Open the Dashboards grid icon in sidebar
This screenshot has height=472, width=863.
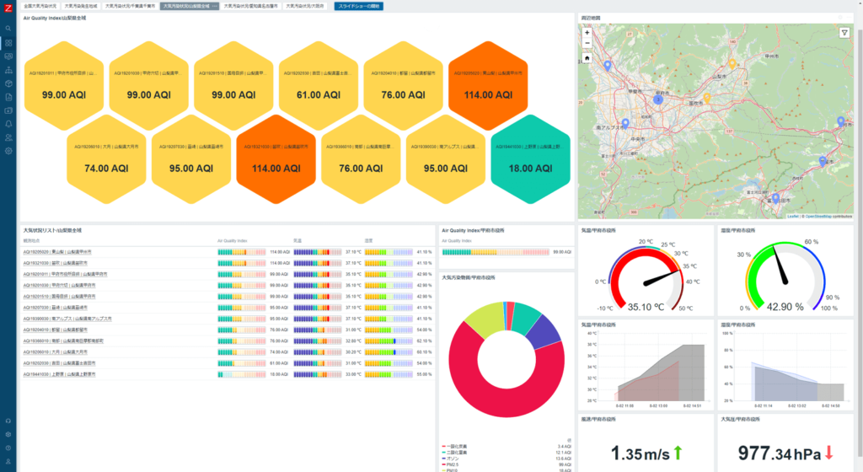coord(8,43)
